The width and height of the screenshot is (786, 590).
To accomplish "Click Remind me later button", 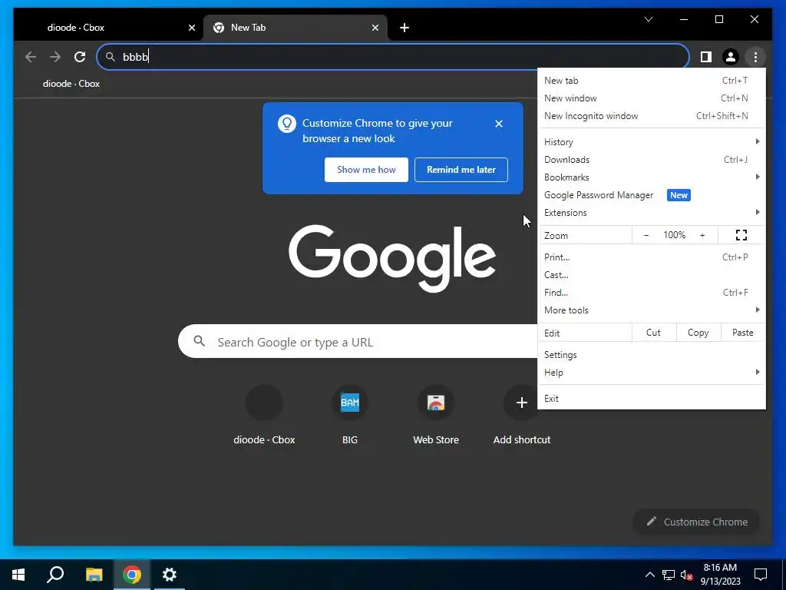I will (x=461, y=170).
